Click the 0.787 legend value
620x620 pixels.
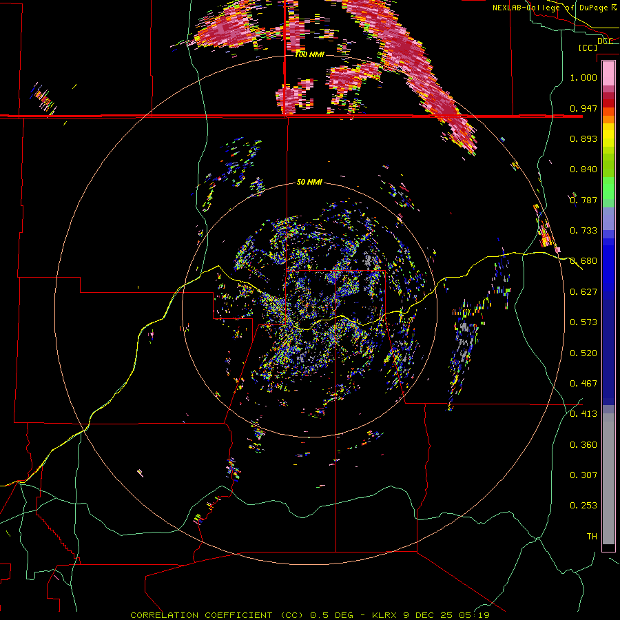coord(583,200)
